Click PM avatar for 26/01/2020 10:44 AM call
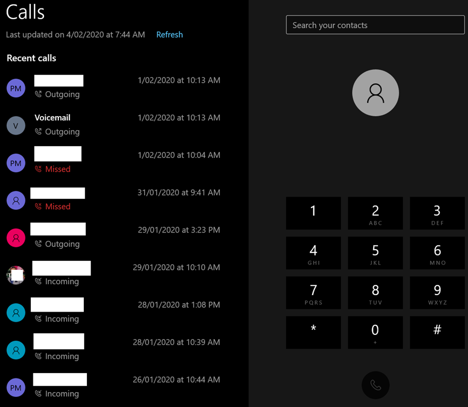 (x=16, y=387)
